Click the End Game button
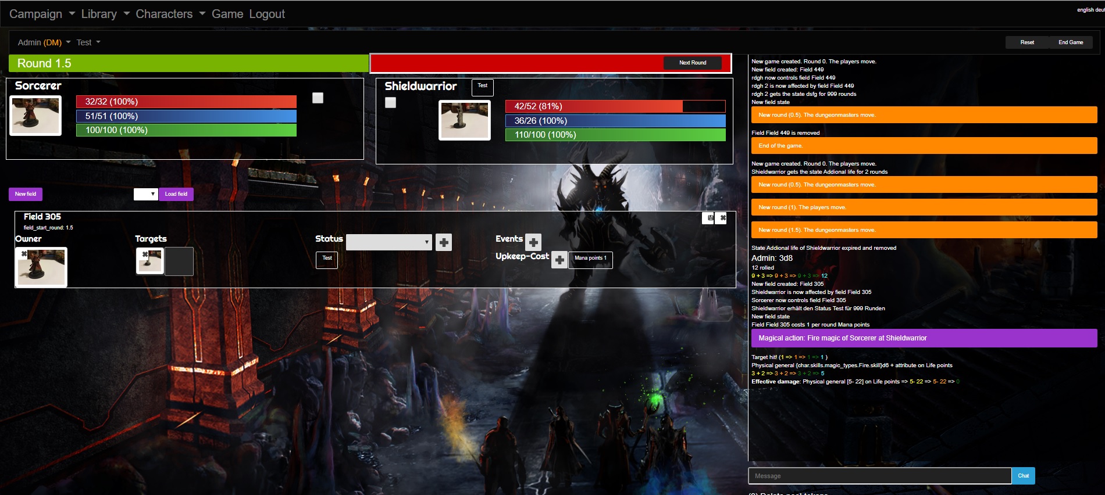 pyautogui.click(x=1071, y=42)
